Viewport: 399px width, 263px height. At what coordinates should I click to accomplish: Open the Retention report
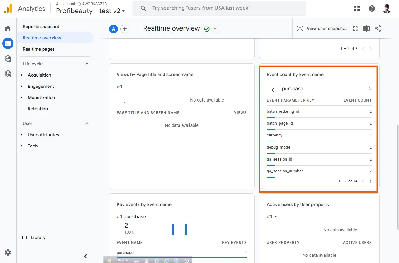tap(38, 109)
